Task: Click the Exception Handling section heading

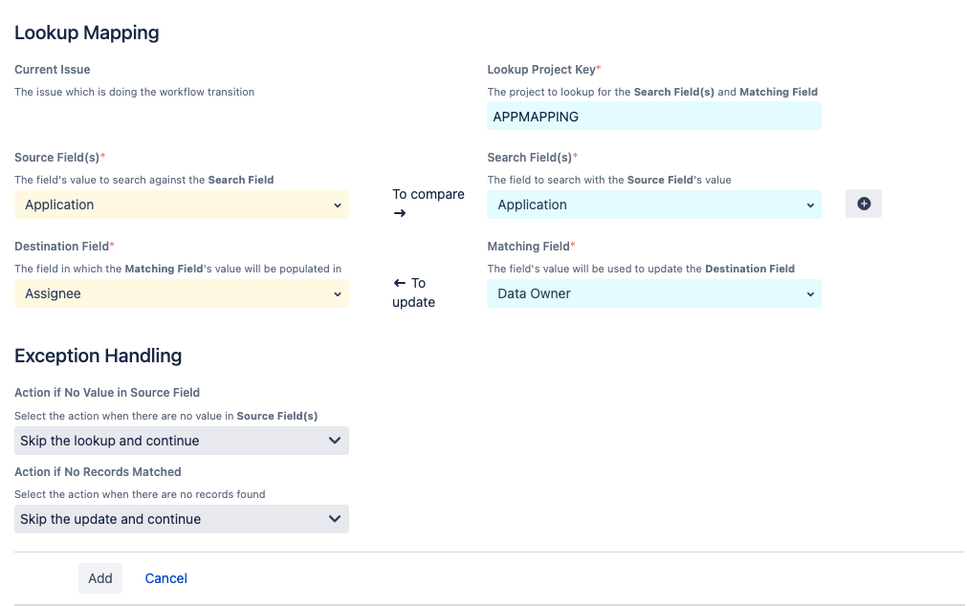Action: click(x=98, y=356)
